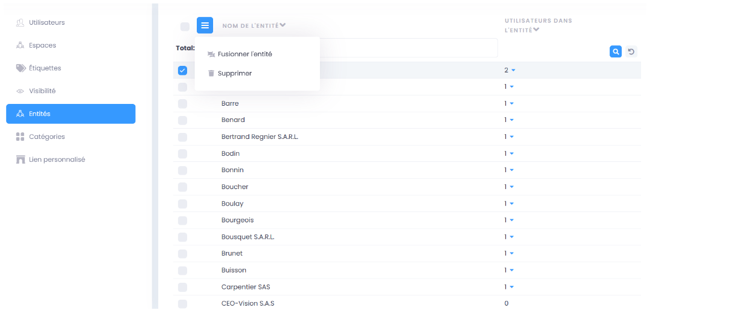
Task: Expand user count arrow for Boulay
Action: pos(511,204)
